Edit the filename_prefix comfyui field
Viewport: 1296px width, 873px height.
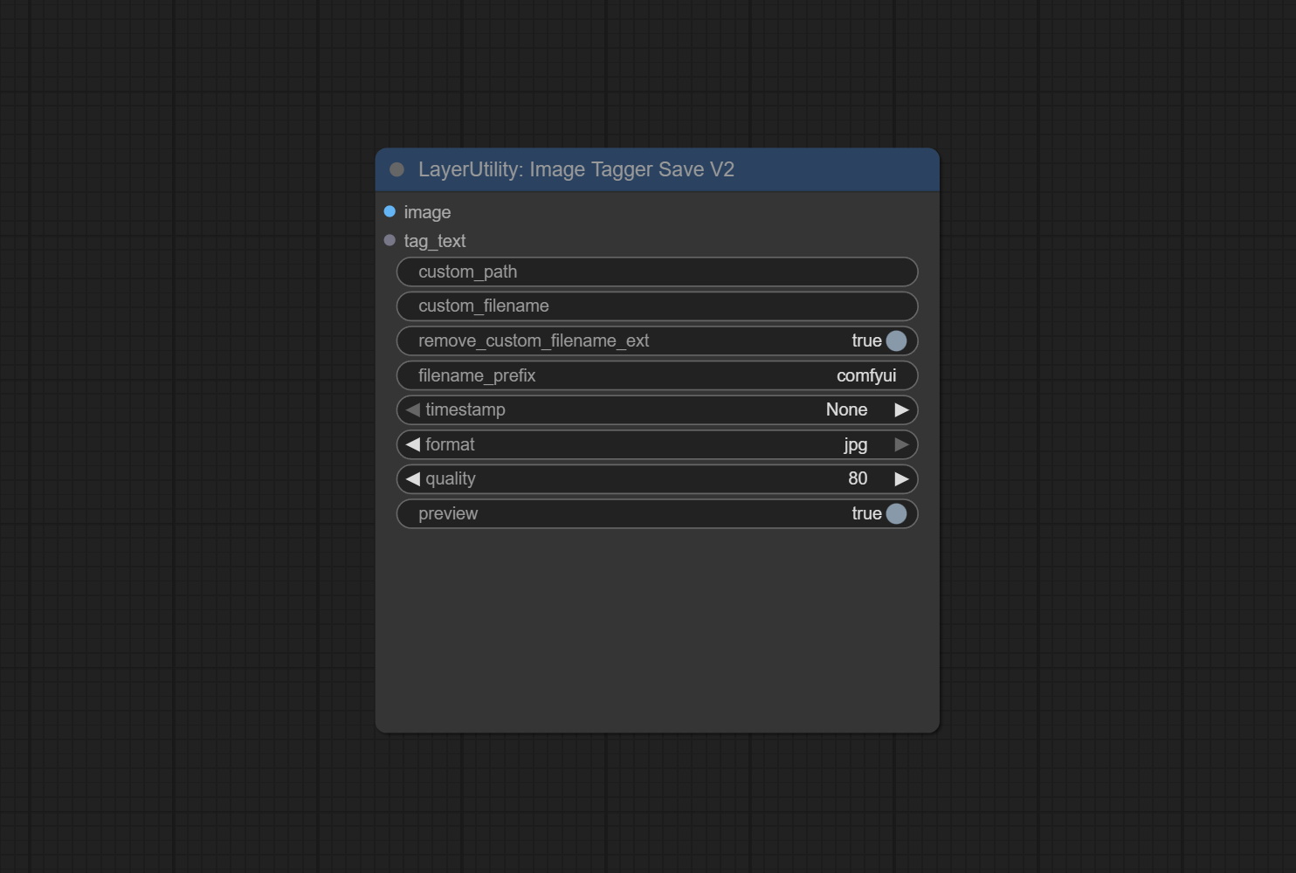click(x=657, y=376)
